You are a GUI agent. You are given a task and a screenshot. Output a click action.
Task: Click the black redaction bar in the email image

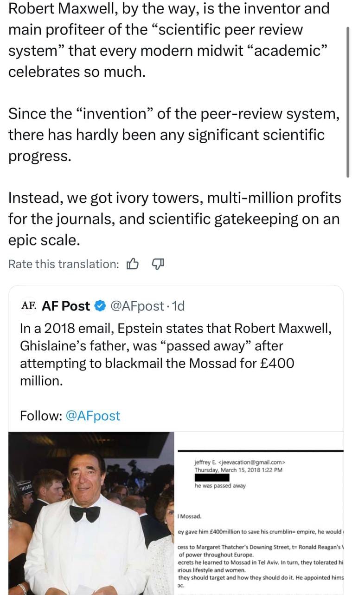point(212,477)
